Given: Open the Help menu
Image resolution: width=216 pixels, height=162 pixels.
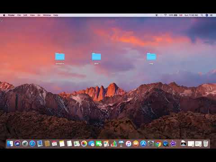Looking at the screenshot, I should (56, 15).
